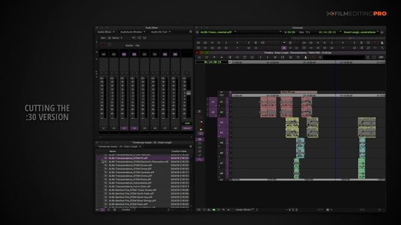Close the Screencap Assets bin tab
The height and width of the screenshot is (225, 401).
tap(140, 147)
